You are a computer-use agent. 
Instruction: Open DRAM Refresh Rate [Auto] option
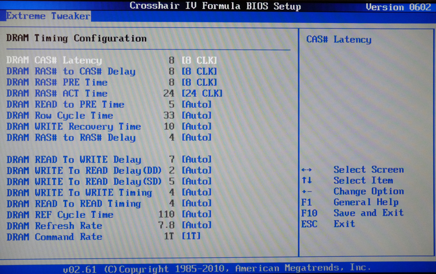tap(197, 226)
